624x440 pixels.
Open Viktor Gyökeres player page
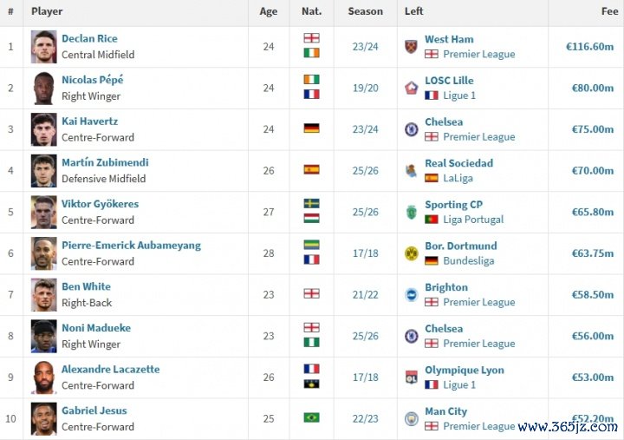[101, 204]
